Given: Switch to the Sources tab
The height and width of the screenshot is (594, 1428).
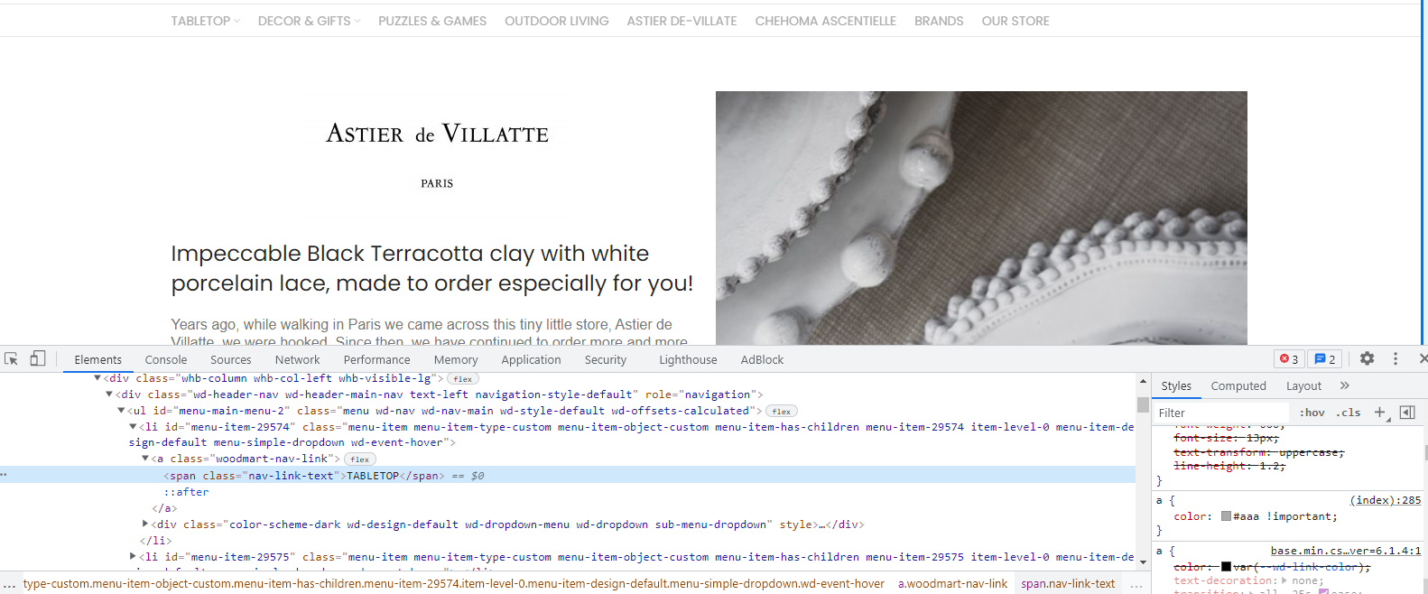Looking at the screenshot, I should 231,359.
